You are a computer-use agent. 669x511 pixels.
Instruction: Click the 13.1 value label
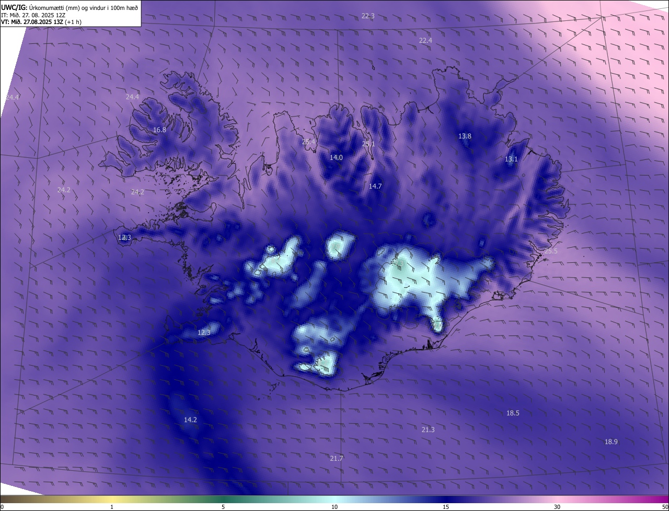tap(511, 159)
